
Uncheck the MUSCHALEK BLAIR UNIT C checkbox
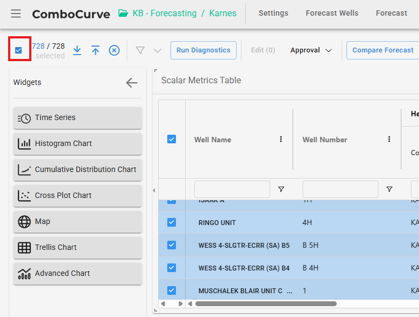pyautogui.click(x=172, y=290)
